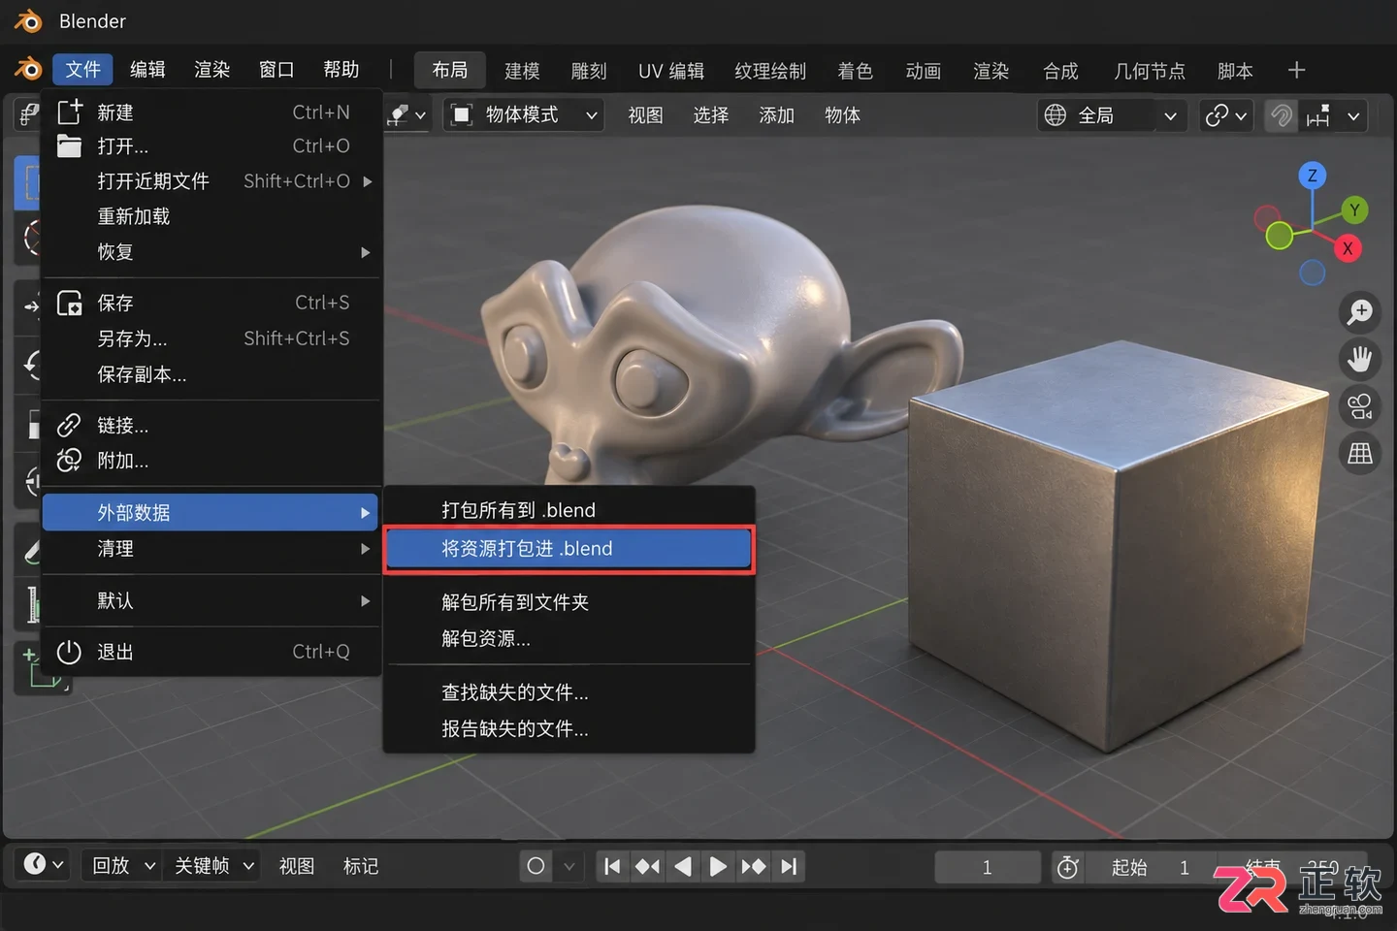Open the pivot point link dropdown
The height and width of the screenshot is (931, 1397).
click(1226, 116)
